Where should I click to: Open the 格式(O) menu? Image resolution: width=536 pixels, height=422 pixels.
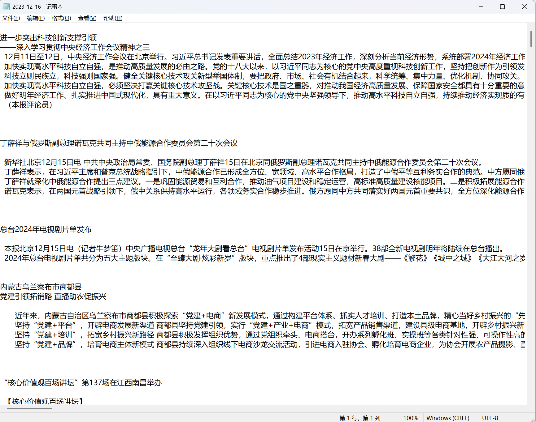click(x=61, y=18)
